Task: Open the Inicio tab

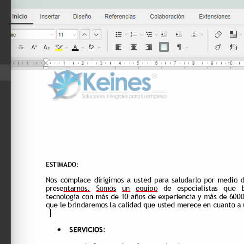Action: click(x=20, y=17)
